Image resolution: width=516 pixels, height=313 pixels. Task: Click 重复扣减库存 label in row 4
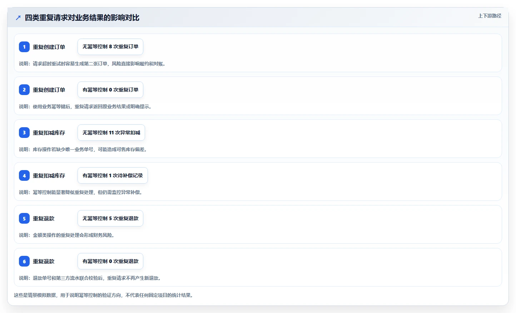click(x=49, y=175)
